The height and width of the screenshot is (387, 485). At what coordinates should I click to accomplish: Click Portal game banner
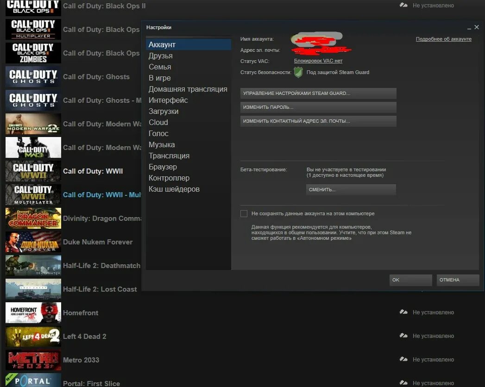pyautogui.click(x=33, y=380)
